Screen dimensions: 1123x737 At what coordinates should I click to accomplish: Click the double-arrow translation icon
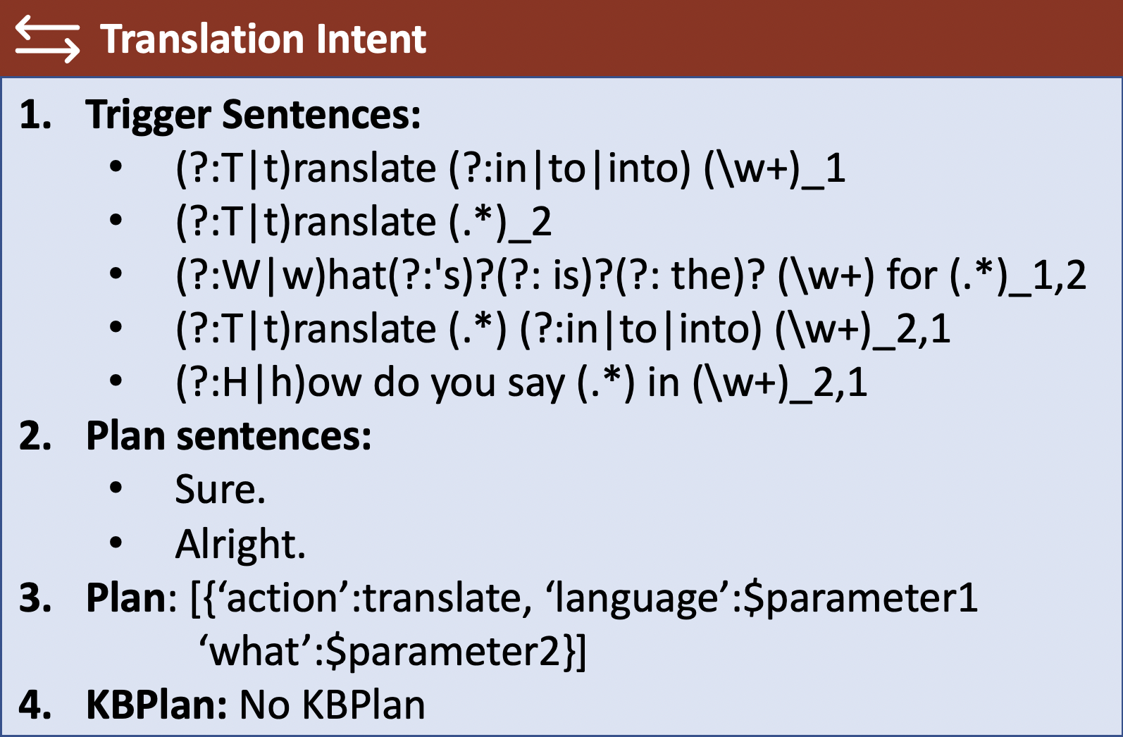(x=47, y=39)
